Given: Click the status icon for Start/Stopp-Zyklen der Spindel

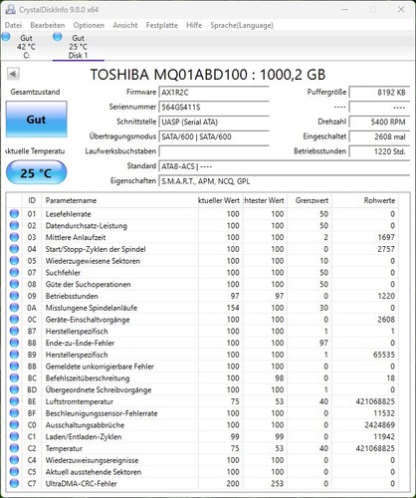Looking at the screenshot, I should click(x=14, y=249).
